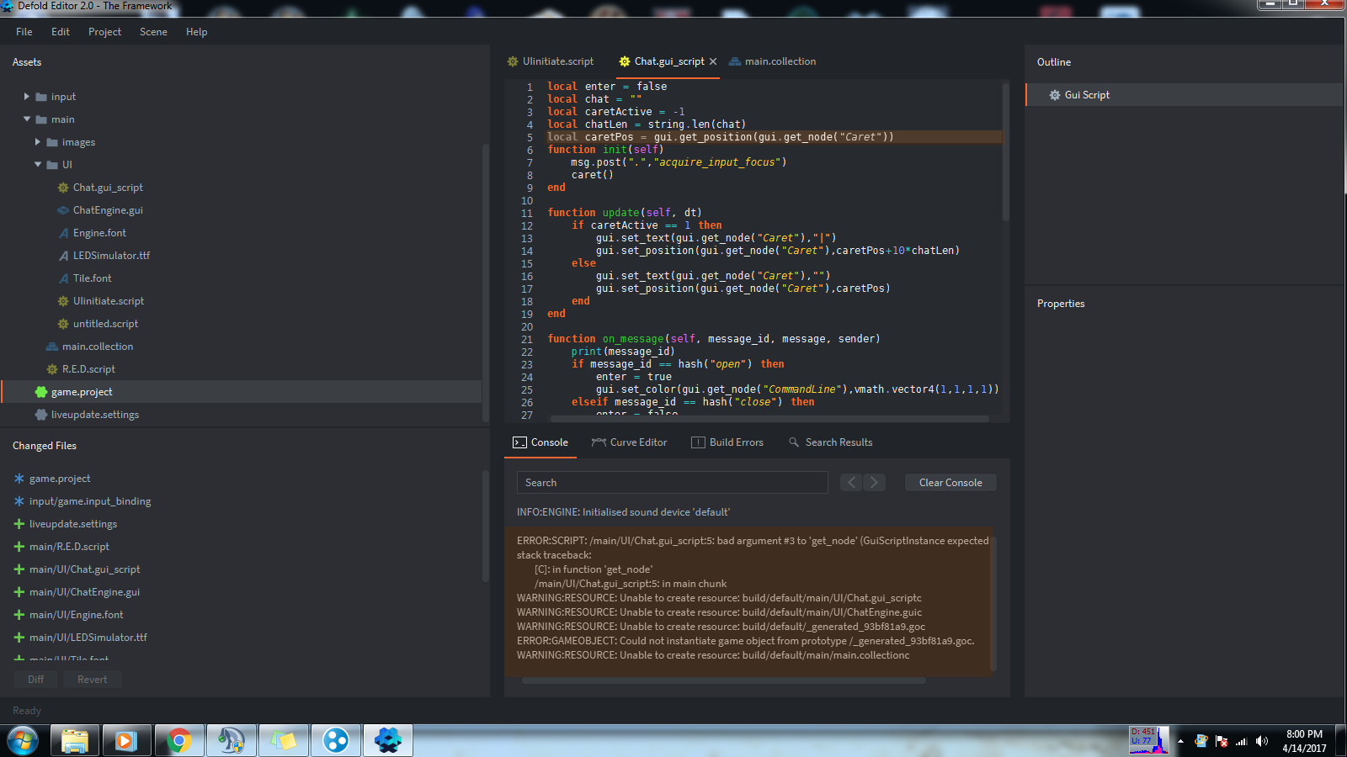Click the main.collection icon in Assets tree
Screen dimensions: 1347x757
(52, 347)
